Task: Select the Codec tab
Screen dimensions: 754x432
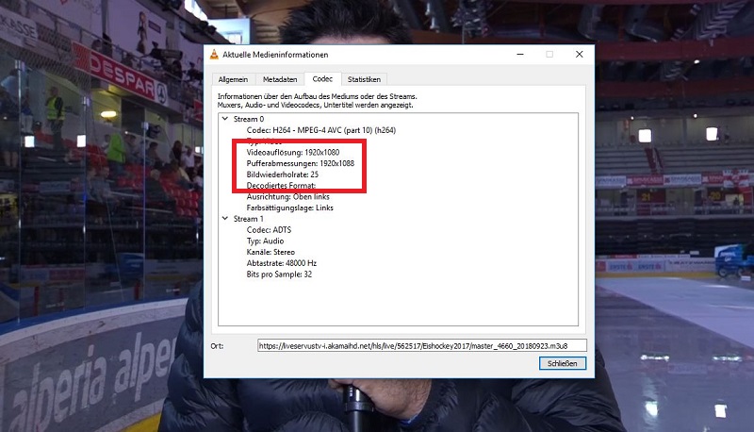Action: click(322, 79)
